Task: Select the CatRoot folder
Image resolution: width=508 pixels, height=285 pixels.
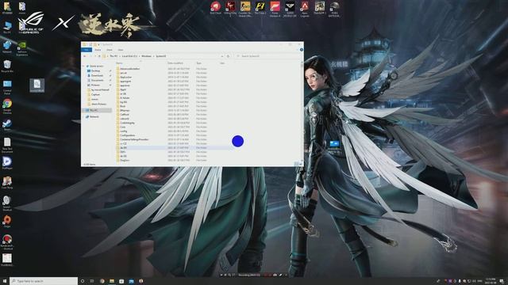Action: [125, 114]
